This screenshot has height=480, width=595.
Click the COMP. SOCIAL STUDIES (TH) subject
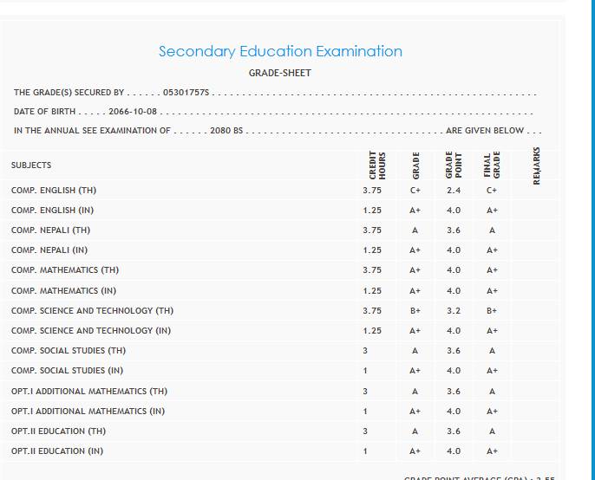click(69, 351)
